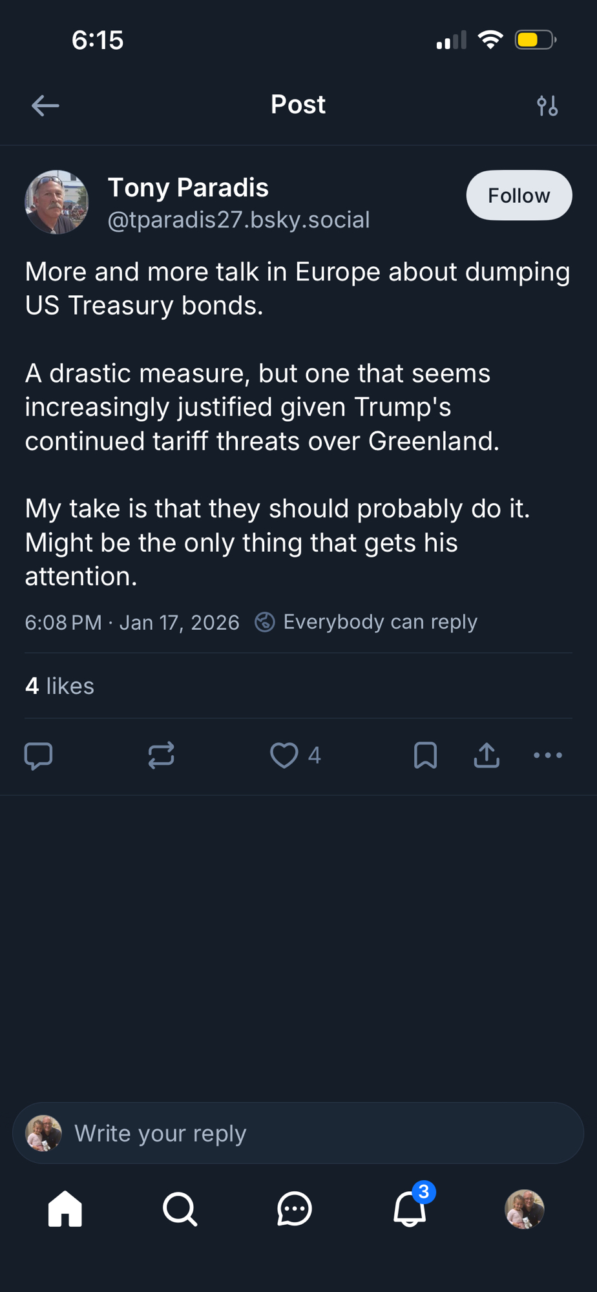Open thread preferences settings icon

tap(547, 105)
